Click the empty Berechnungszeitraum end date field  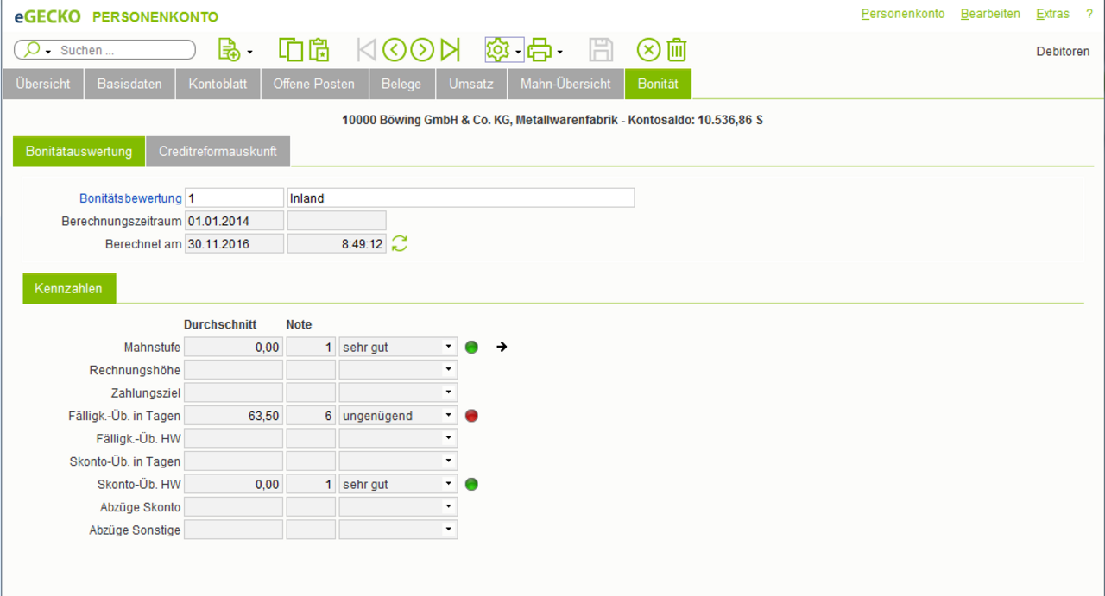point(337,221)
